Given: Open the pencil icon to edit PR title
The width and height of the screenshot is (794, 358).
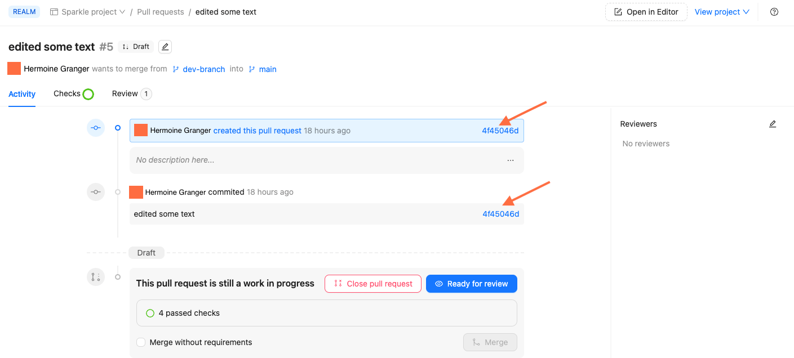Looking at the screenshot, I should point(165,46).
